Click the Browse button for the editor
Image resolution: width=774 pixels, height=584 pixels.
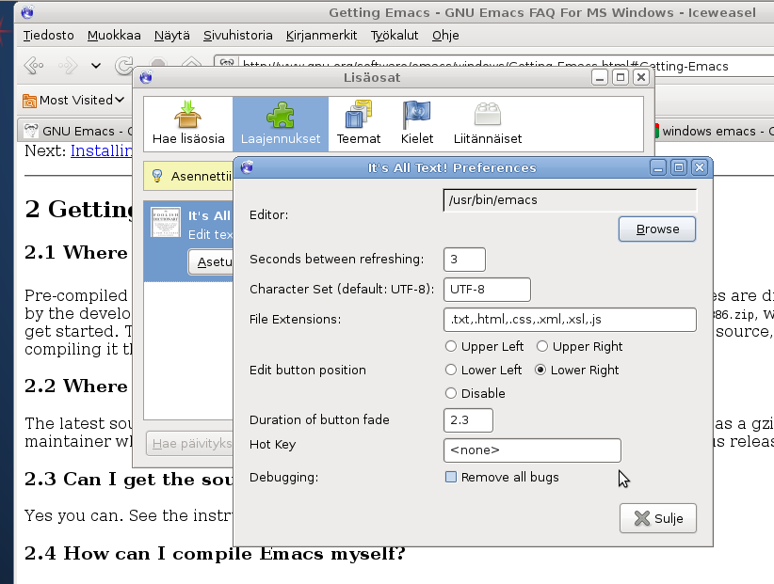point(657,229)
